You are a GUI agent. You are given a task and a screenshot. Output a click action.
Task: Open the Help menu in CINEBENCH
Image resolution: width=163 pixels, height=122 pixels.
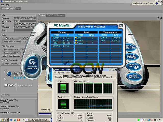(8, 5)
